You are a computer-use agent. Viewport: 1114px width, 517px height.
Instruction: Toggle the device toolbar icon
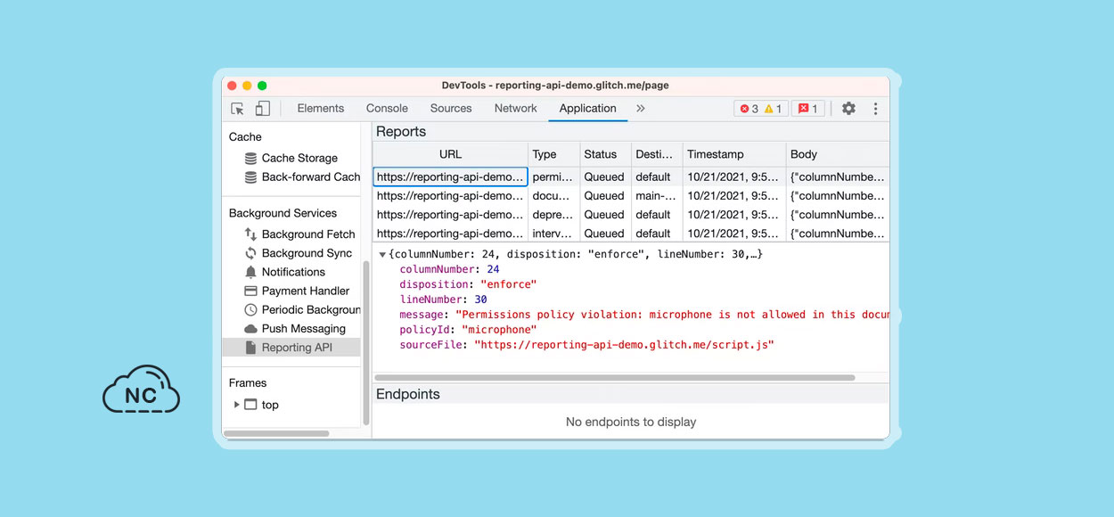coord(262,109)
